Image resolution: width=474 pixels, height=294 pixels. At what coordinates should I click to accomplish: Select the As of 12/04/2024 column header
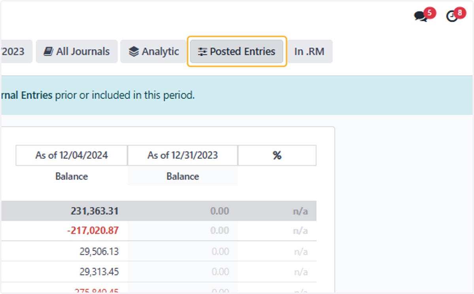point(71,155)
